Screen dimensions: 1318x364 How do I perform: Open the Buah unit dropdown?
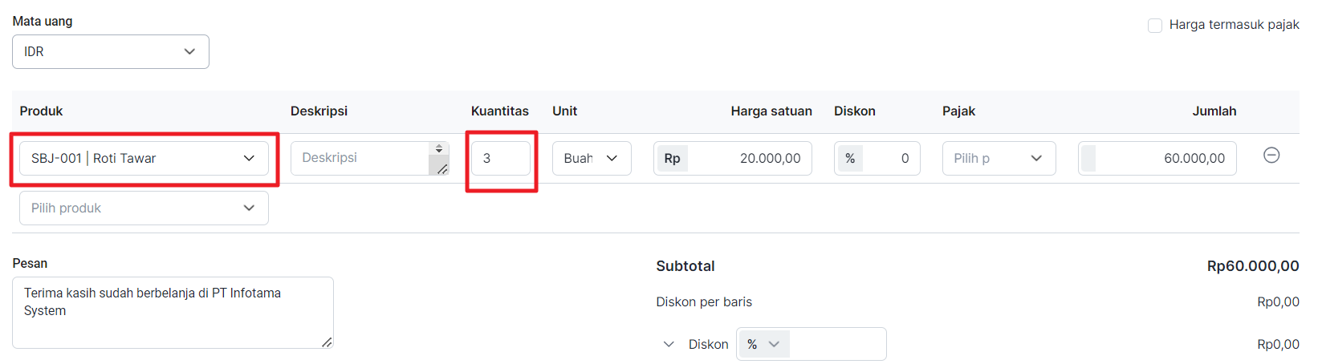point(592,159)
